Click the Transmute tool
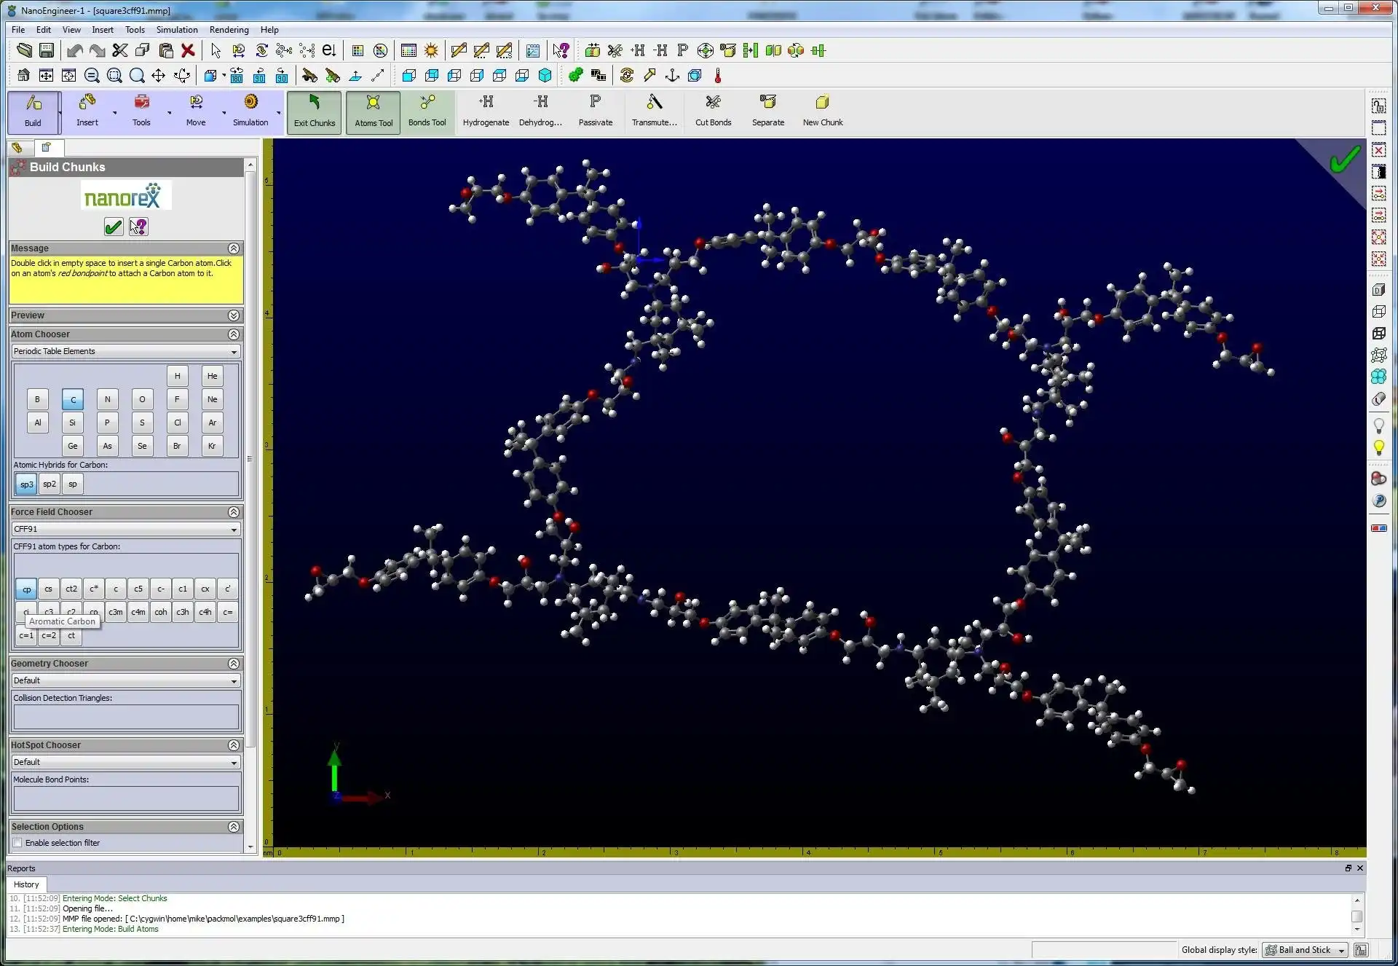 click(652, 109)
